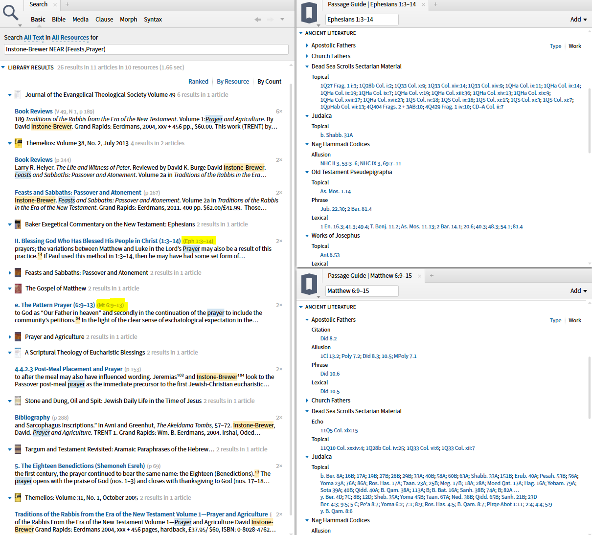This screenshot has width=592, height=535.
Task: Switch to the Basic search type
Action: pyautogui.click(x=38, y=20)
